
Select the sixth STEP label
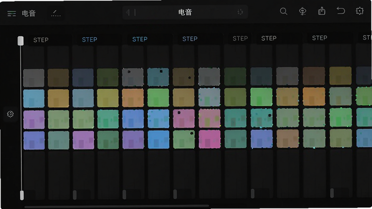tap(269, 38)
